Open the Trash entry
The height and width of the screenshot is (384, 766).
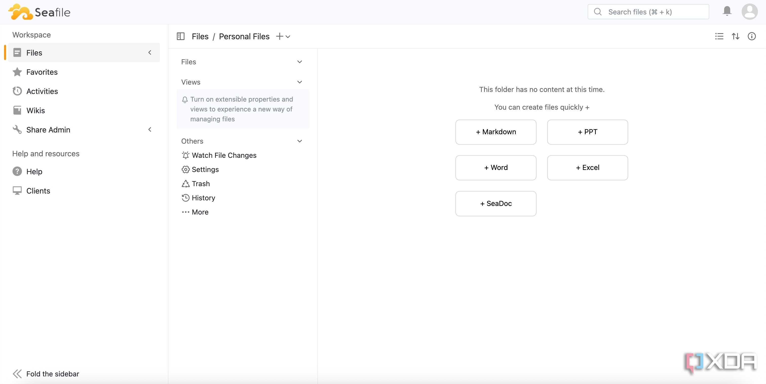click(201, 184)
